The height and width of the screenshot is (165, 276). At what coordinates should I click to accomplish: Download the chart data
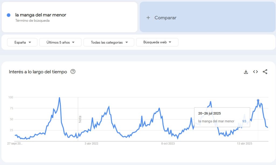(246, 72)
